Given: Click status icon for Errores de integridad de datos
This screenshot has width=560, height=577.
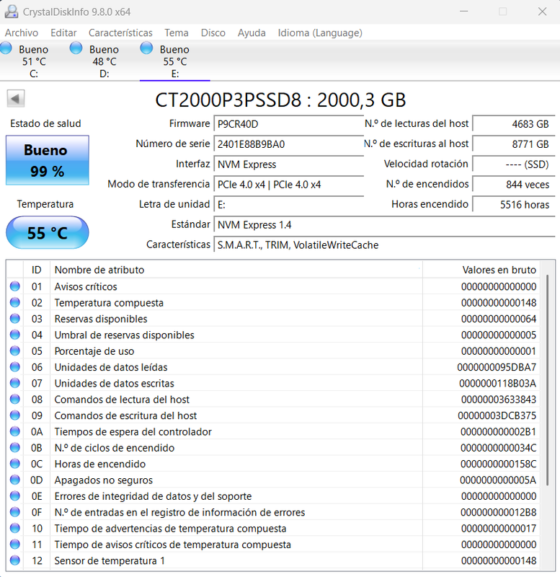Looking at the screenshot, I should [15, 496].
